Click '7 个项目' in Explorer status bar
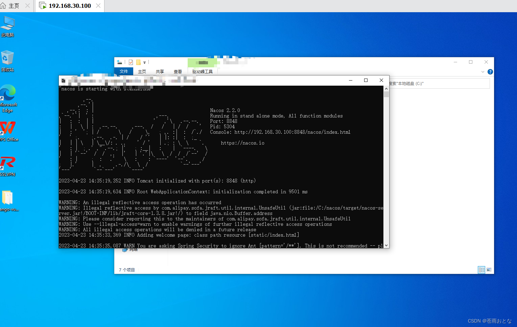 click(127, 270)
